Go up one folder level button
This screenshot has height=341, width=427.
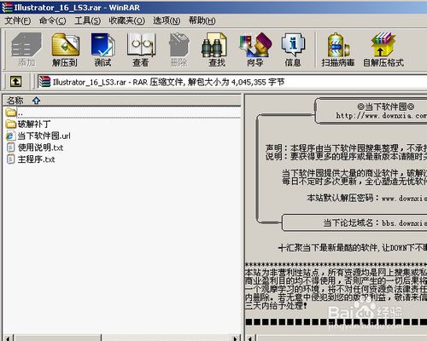click(x=15, y=82)
